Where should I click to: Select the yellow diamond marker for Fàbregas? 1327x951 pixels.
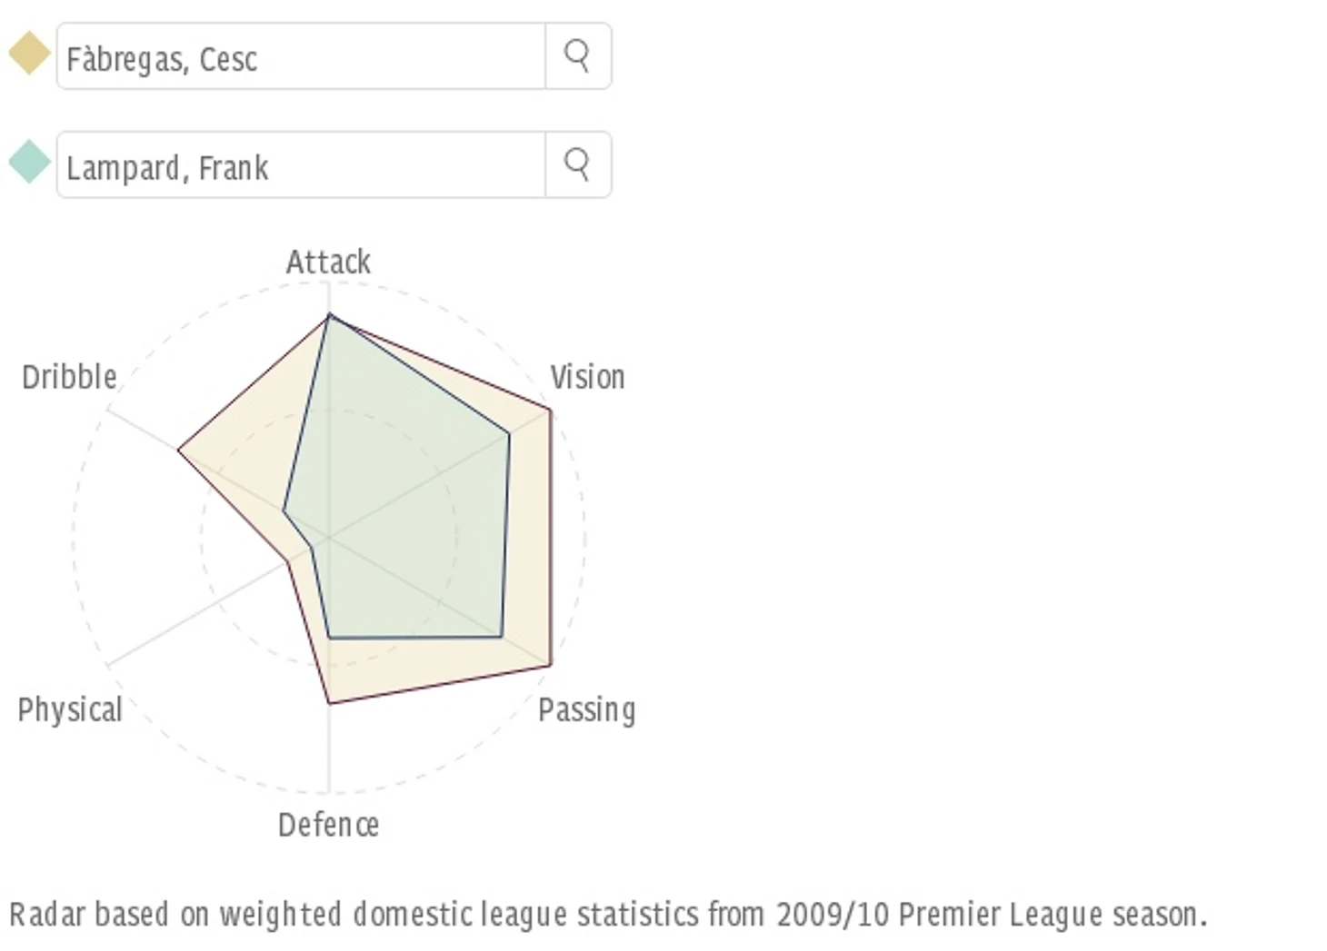[29, 53]
